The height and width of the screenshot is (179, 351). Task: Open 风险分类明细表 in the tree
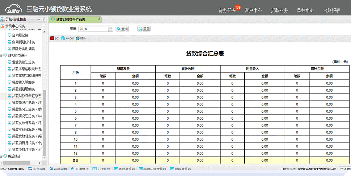(x=23, y=49)
